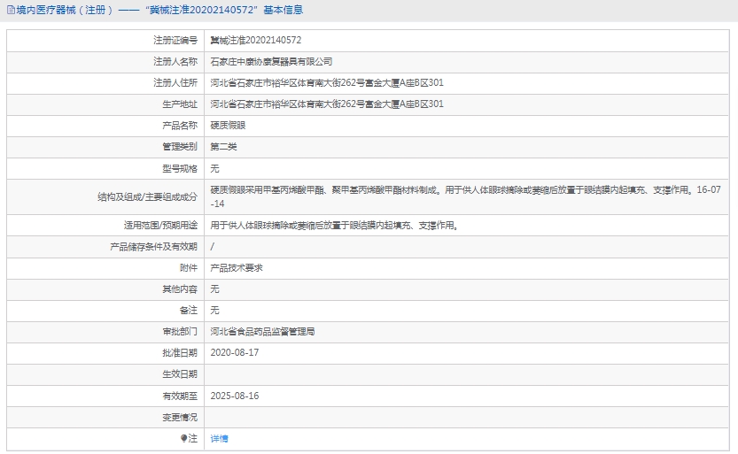Click attachment value 产品技术要求
The image size is (738, 454).
point(236,267)
